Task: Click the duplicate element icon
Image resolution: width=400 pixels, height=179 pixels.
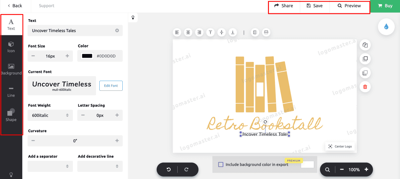Action: 365,45
